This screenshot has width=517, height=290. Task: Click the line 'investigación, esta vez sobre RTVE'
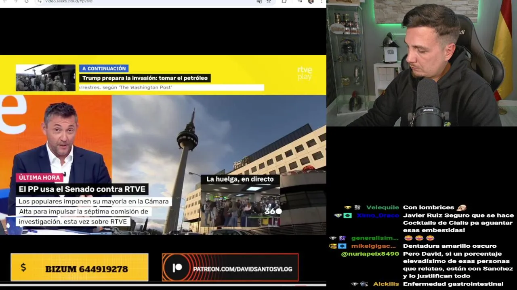(x=73, y=222)
